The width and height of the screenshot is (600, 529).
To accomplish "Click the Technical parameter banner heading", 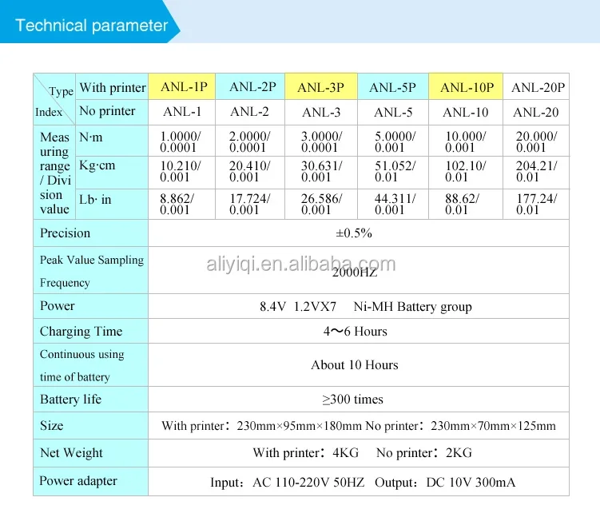I will click(91, 26).
